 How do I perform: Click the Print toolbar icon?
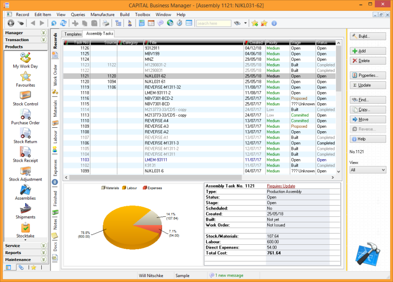point(106,23)
